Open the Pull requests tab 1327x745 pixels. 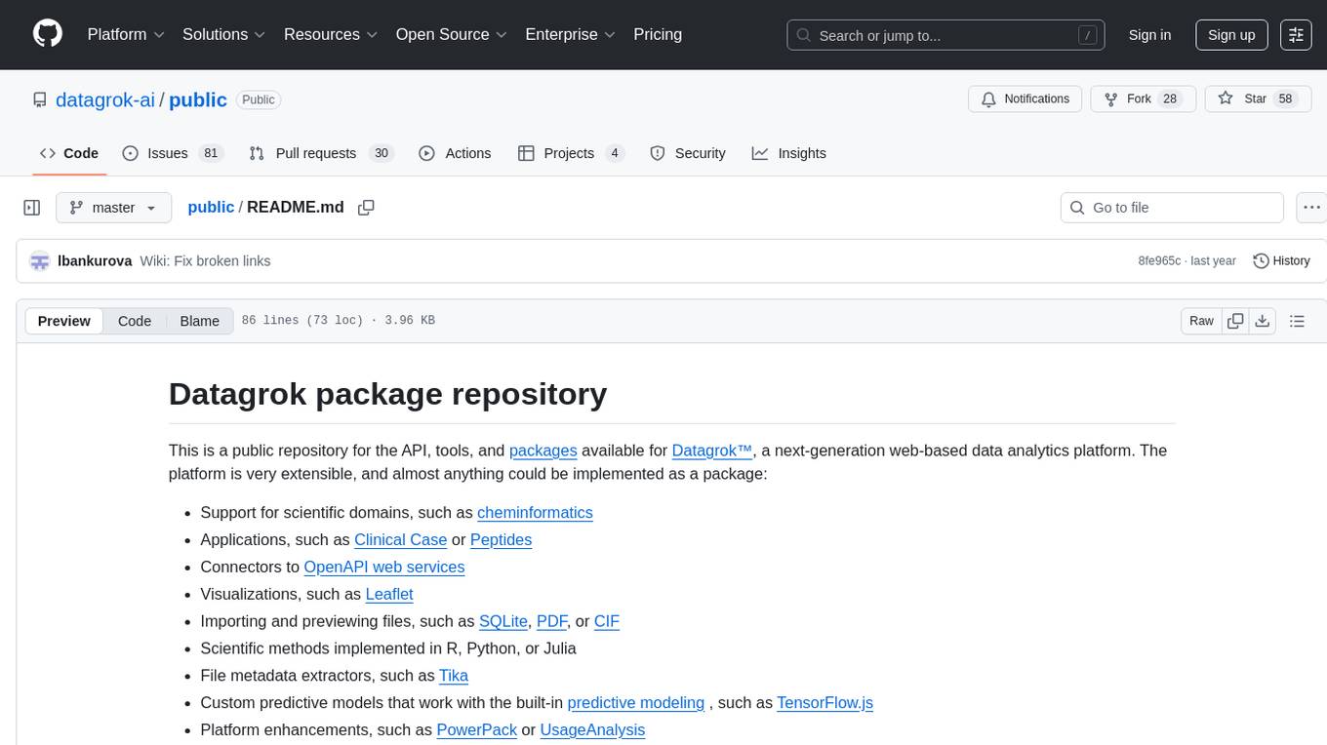[x=321, y=153]
